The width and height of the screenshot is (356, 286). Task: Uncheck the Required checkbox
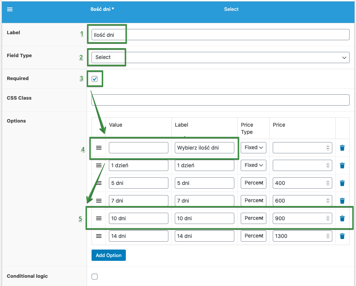(95, 79)
